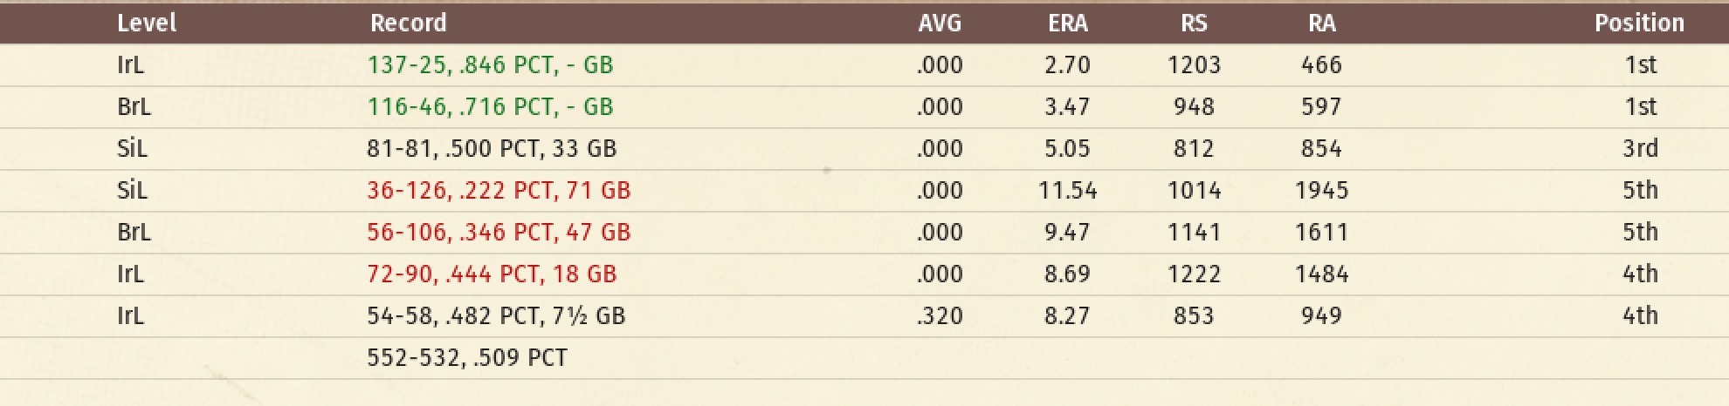Open the green 137-25 record
This screenshot has height=406, width=1729.
(x=490, y=64)
